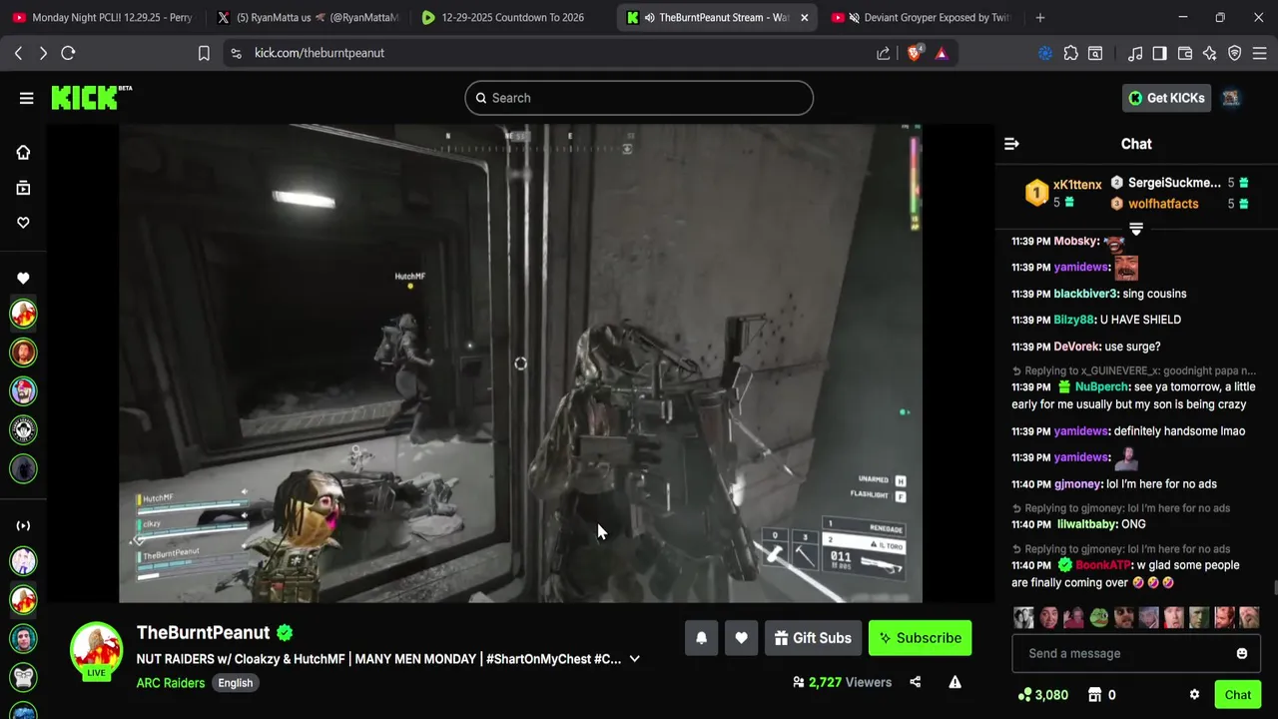
Task: Click Get KICKs button
Action: (x=1166, y=98)
